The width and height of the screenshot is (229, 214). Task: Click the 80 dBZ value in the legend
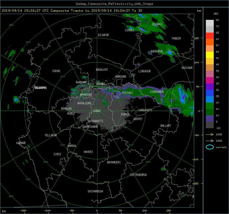click(217, 20)
